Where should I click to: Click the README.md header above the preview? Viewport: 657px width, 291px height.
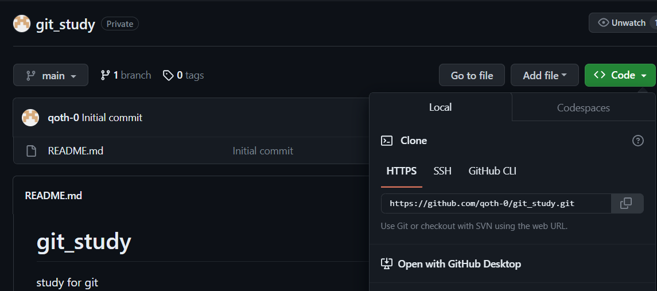point(53,195)
